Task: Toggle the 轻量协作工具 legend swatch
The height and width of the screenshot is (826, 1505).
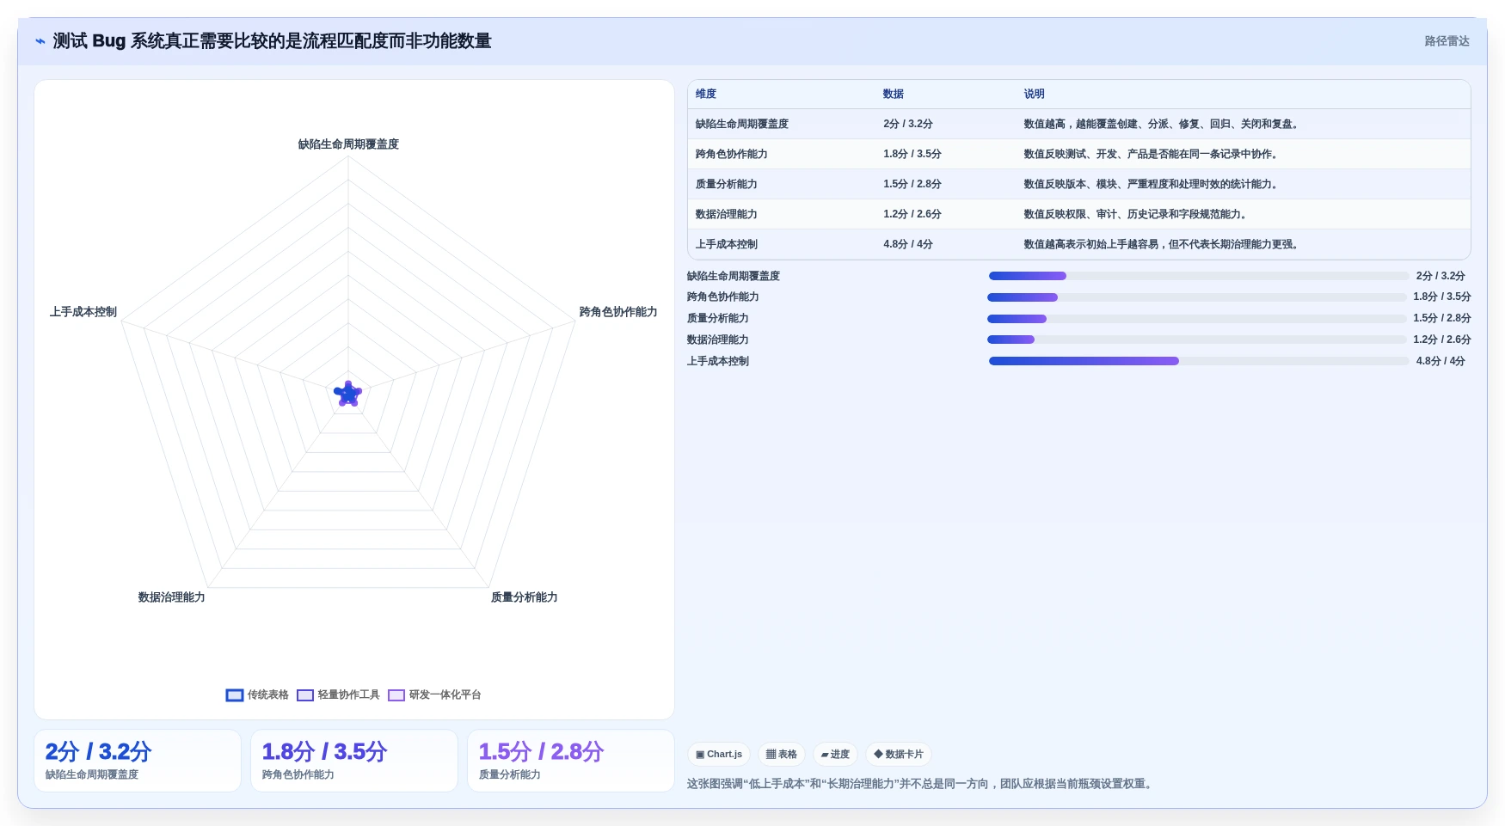Action: coord(305,695)
